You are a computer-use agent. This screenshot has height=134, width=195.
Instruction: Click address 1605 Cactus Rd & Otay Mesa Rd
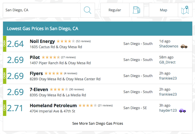click(x=56, y=47)
